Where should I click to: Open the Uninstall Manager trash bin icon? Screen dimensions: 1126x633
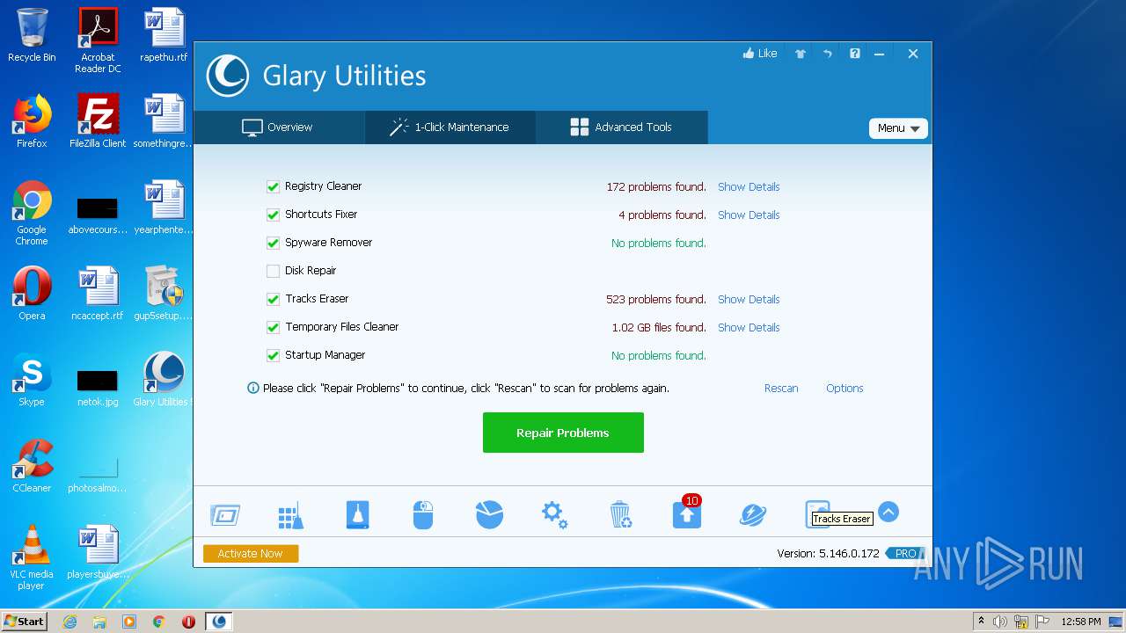point(620,515)
